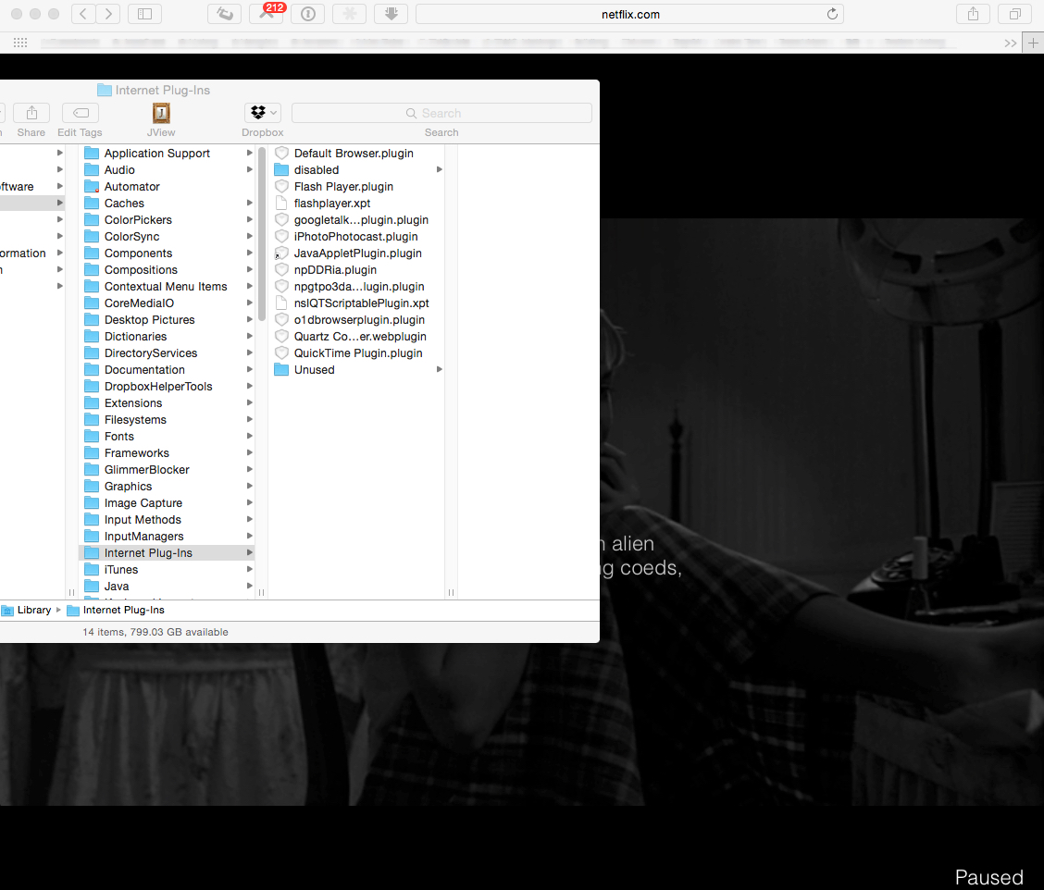Click Edit Tags in Finder toolbar

pyautogui.click(x=80, y=113)
